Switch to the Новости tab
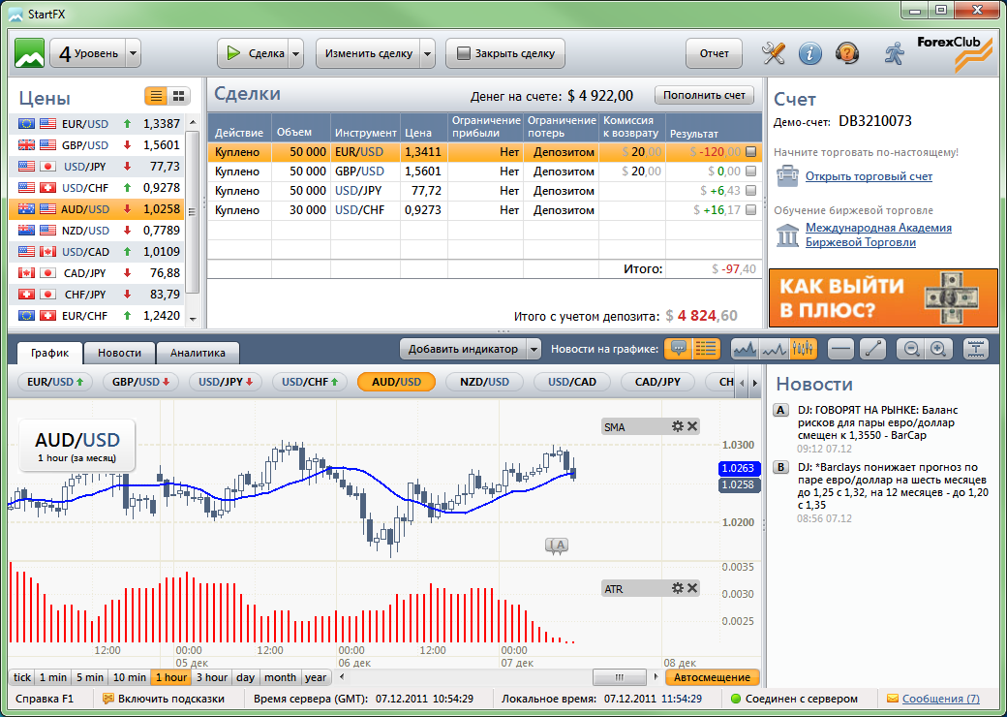 119,354
